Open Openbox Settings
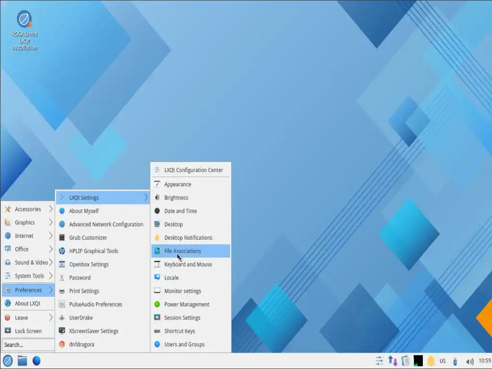492x369 pixels. [103, 264]
